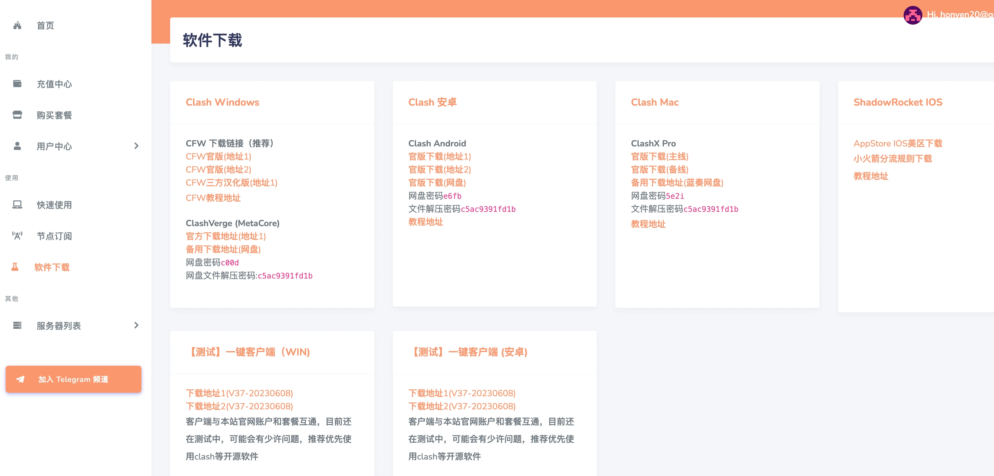Click the laptop icon for 快速使用
994x476 pixels.
pos(17,204)
